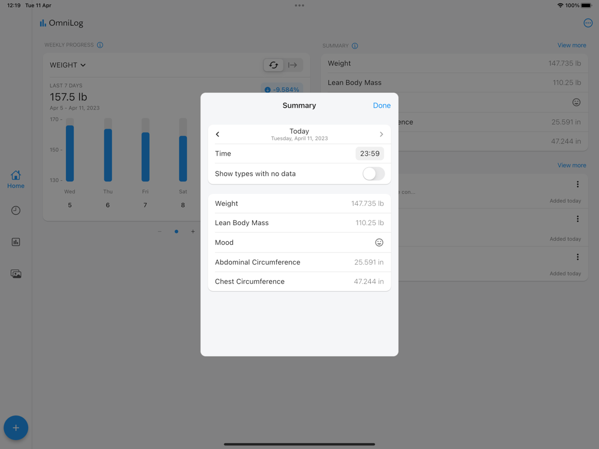Tap the battery status icon
599x449 pixels.
point(586,5)
